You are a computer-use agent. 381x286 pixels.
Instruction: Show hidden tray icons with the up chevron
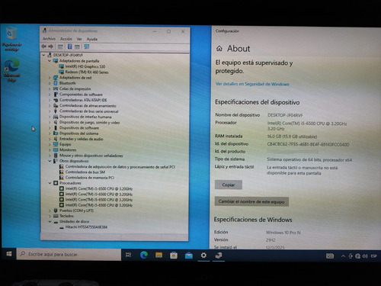click(343, 256)
